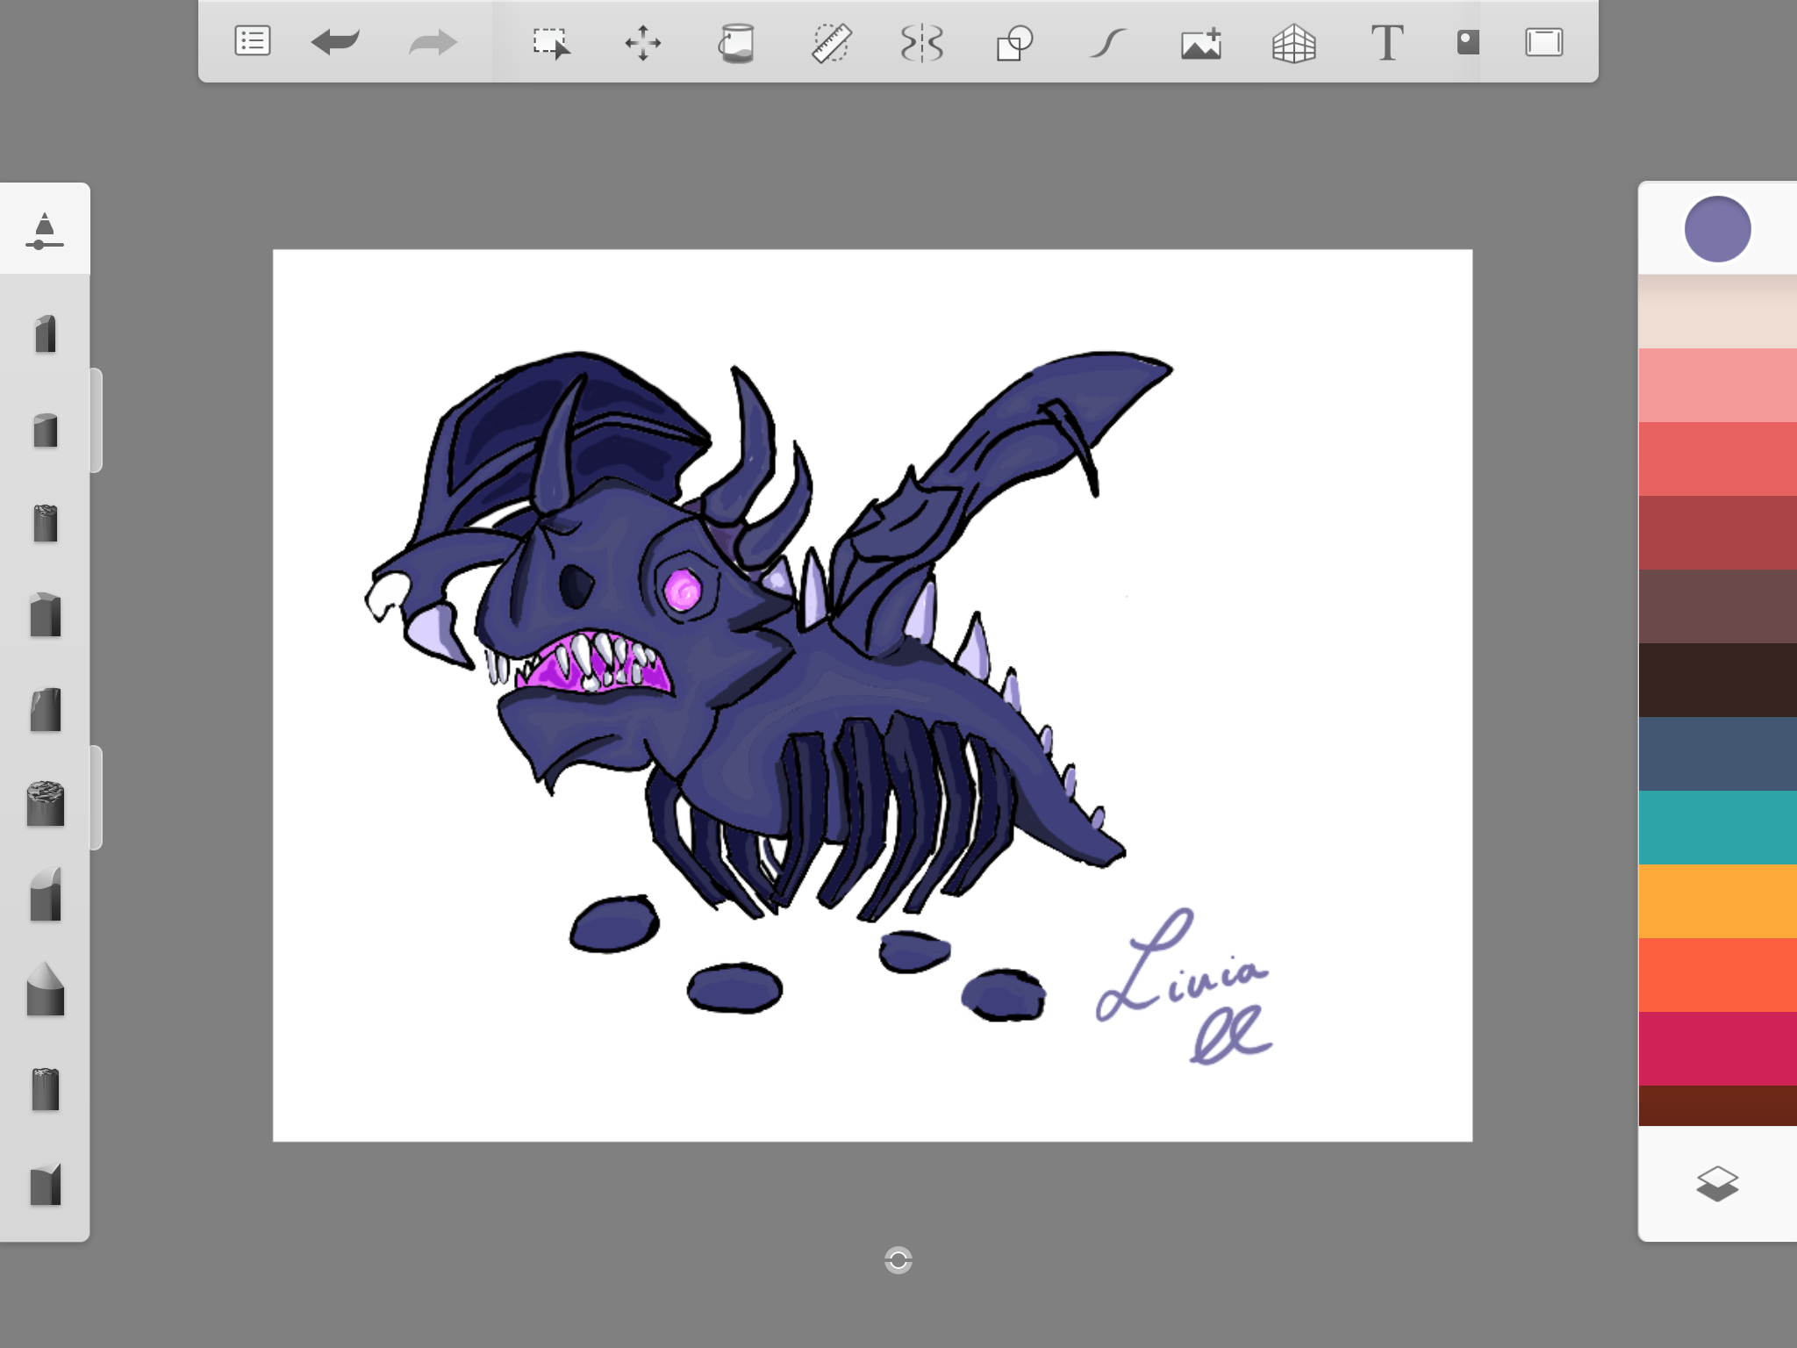Open the brush size properties panel

click(45, 231)
